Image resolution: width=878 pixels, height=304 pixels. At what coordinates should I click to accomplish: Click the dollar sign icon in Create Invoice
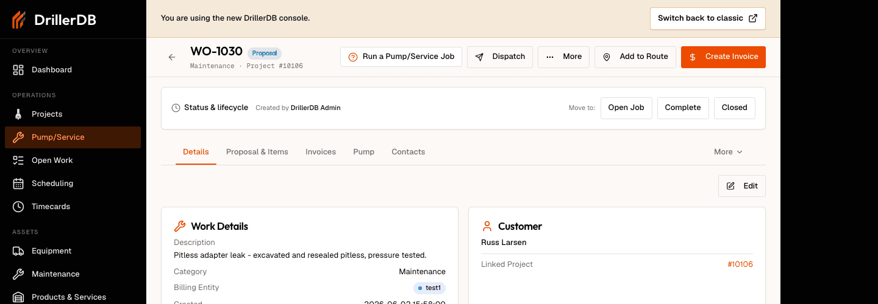tap(693, 57)
